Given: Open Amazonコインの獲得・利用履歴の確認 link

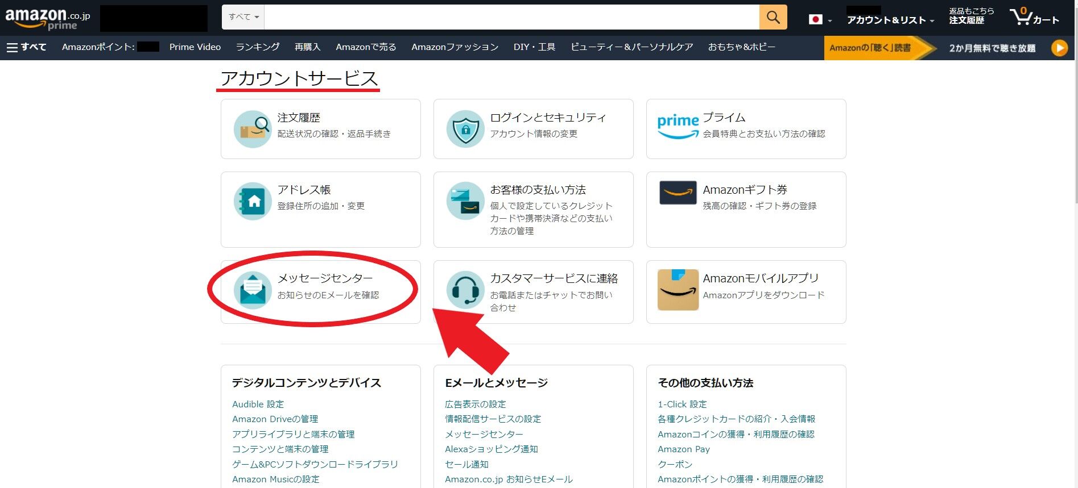Looking at the screenshot, I should (x=736, y=434).
